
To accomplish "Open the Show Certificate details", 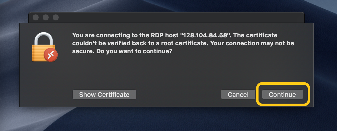I will click(104, 95).
